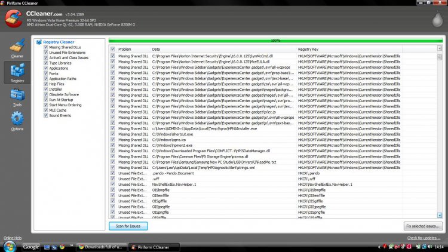Uncheck the C:\Windows\shortcut.exe row checkbox
Screen dimensions: 448x252
tap(112, 134)
